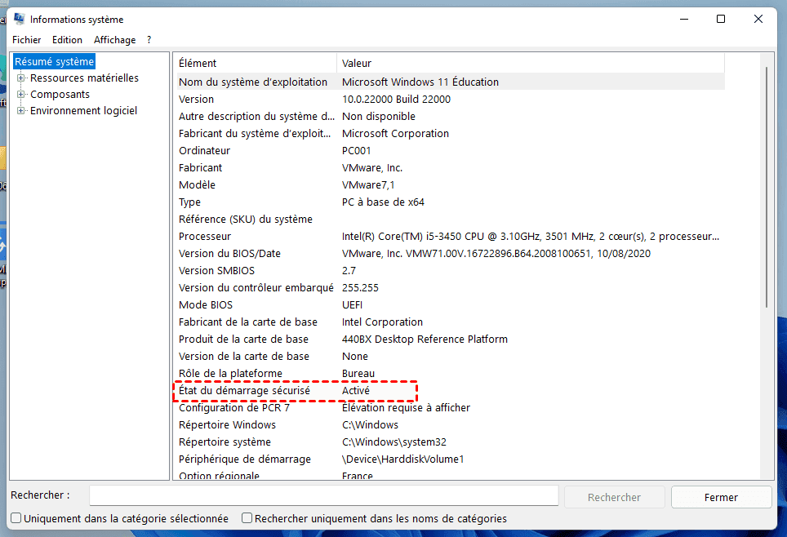
Task: Select the PC à base de x64 value
Action: pos(383,202)
